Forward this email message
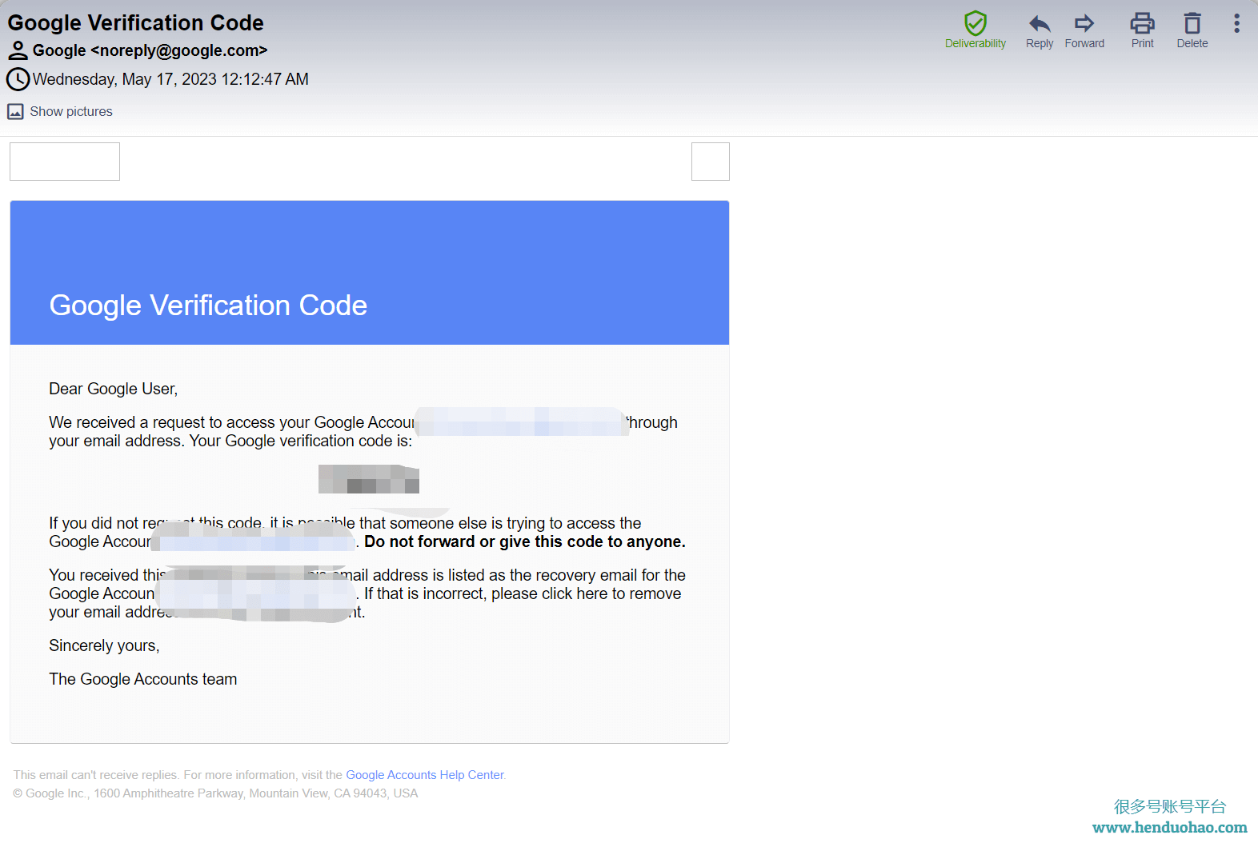1258x843 pixels. 1084,31
